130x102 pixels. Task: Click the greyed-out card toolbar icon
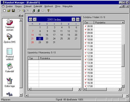43,11
